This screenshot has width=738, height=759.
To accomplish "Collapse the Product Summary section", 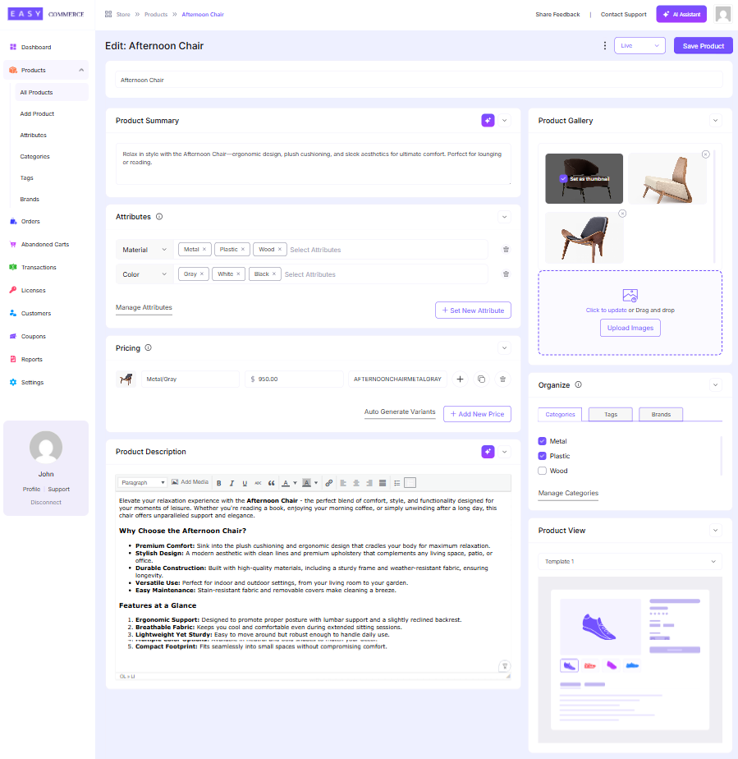I will point(504,121).
